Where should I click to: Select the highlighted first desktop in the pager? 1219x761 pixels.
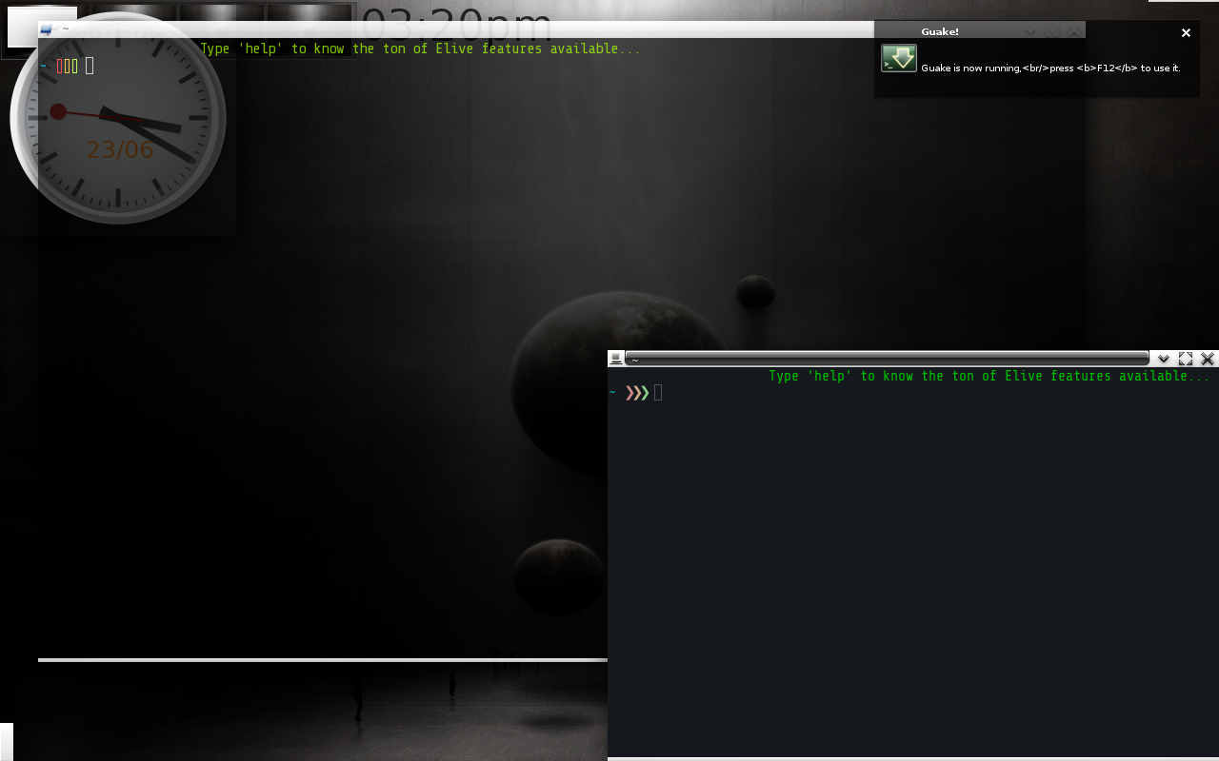pyautogui.click(x=43, y=27)
